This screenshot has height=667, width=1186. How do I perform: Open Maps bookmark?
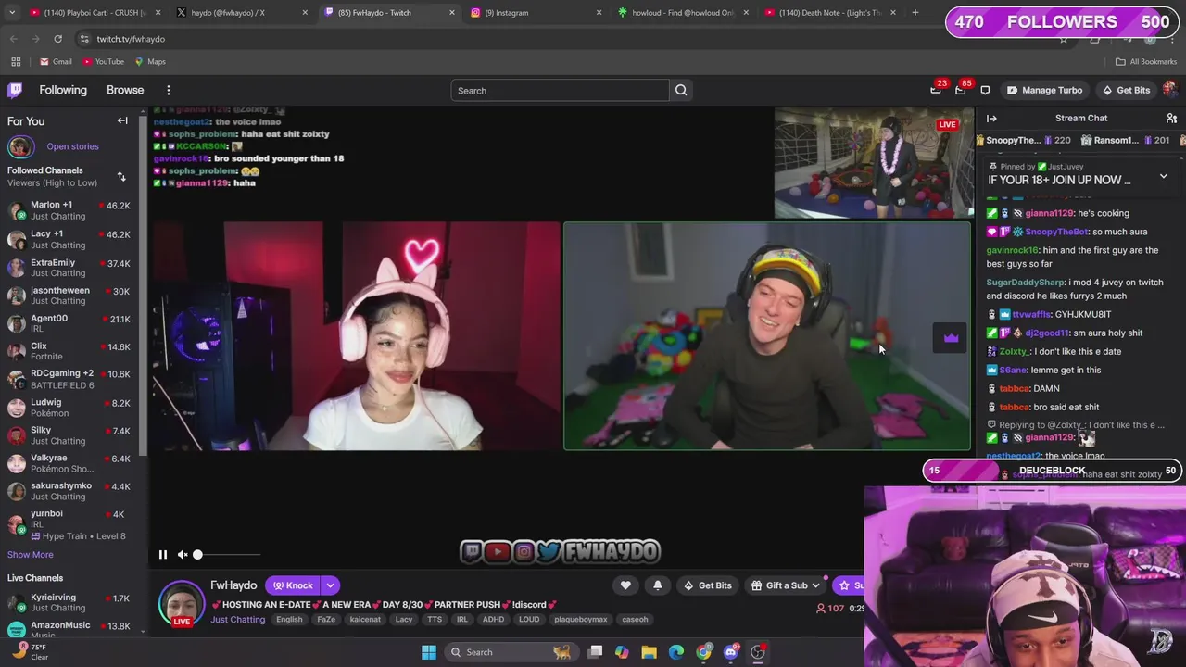click(x=150, y=62)
